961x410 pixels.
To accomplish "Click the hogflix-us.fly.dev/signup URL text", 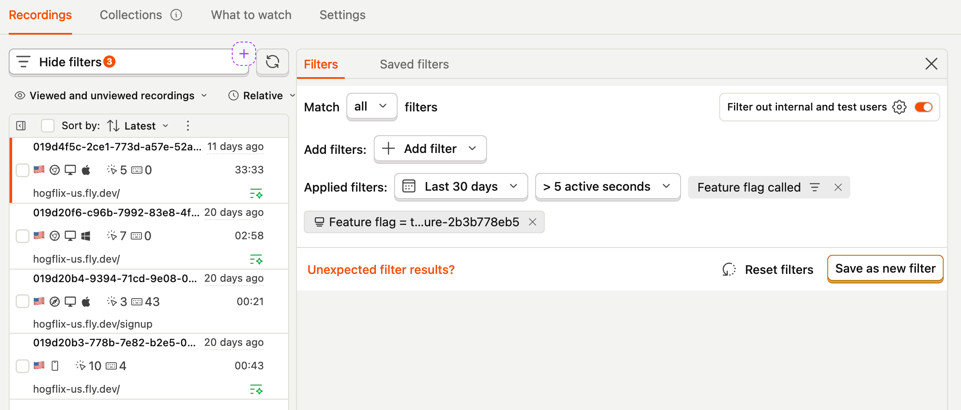I will pos(93,324).
